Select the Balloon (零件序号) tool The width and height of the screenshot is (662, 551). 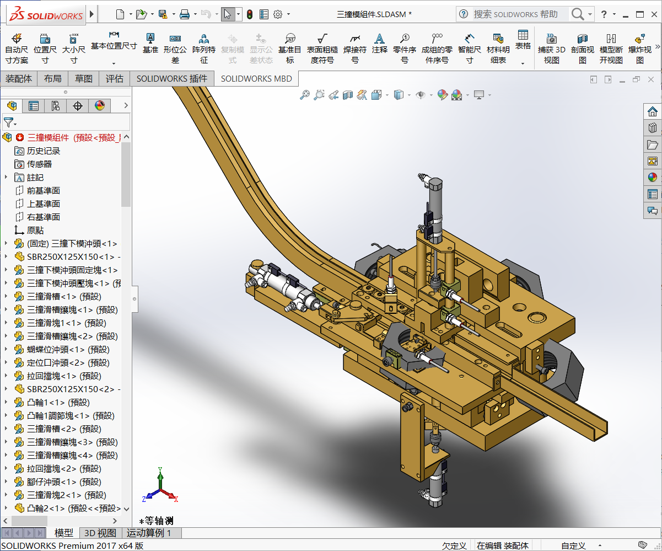(405, 48)
